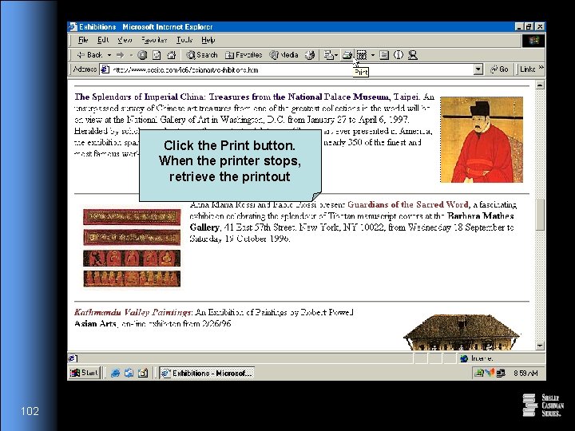Click the middle system tray icon
The width and height of the screenshot is (575, 431).
(490, 373)
